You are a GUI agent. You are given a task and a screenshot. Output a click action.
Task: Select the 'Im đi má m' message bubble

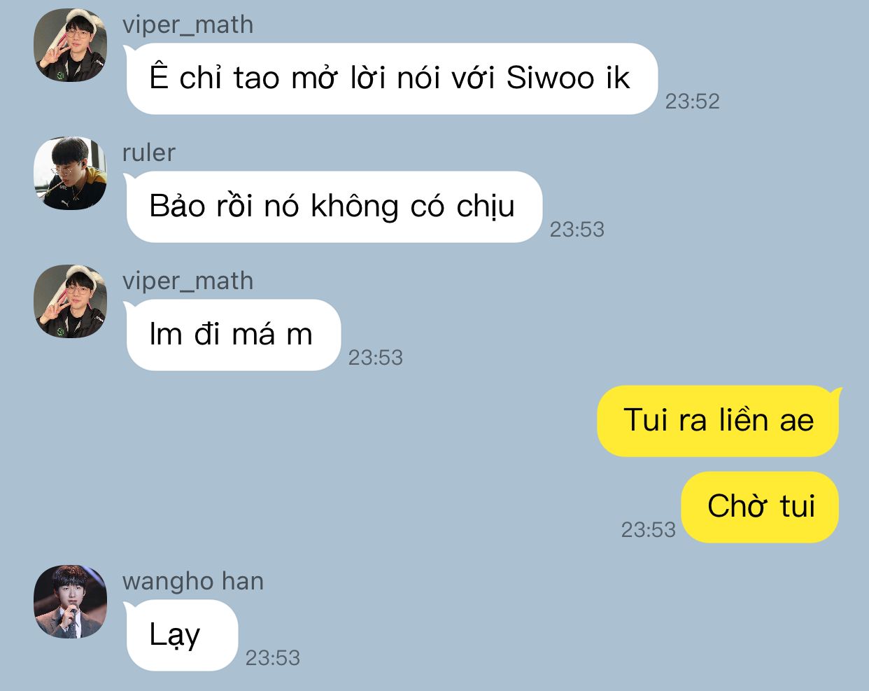pos(234,335)
